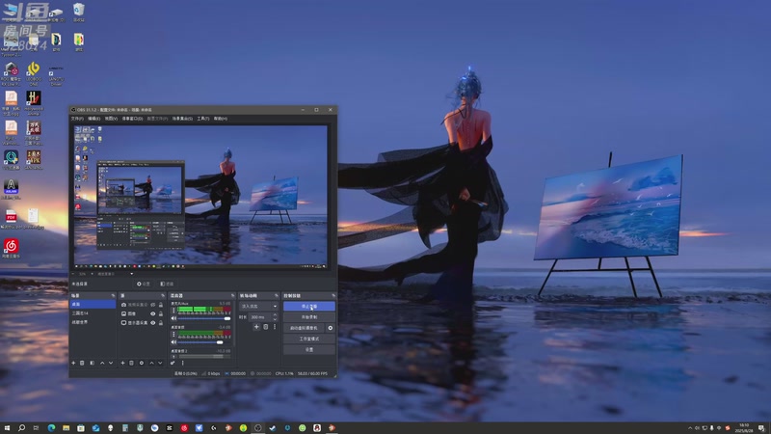Open Recycle Bin desktop icon

(x=79, y=13)
